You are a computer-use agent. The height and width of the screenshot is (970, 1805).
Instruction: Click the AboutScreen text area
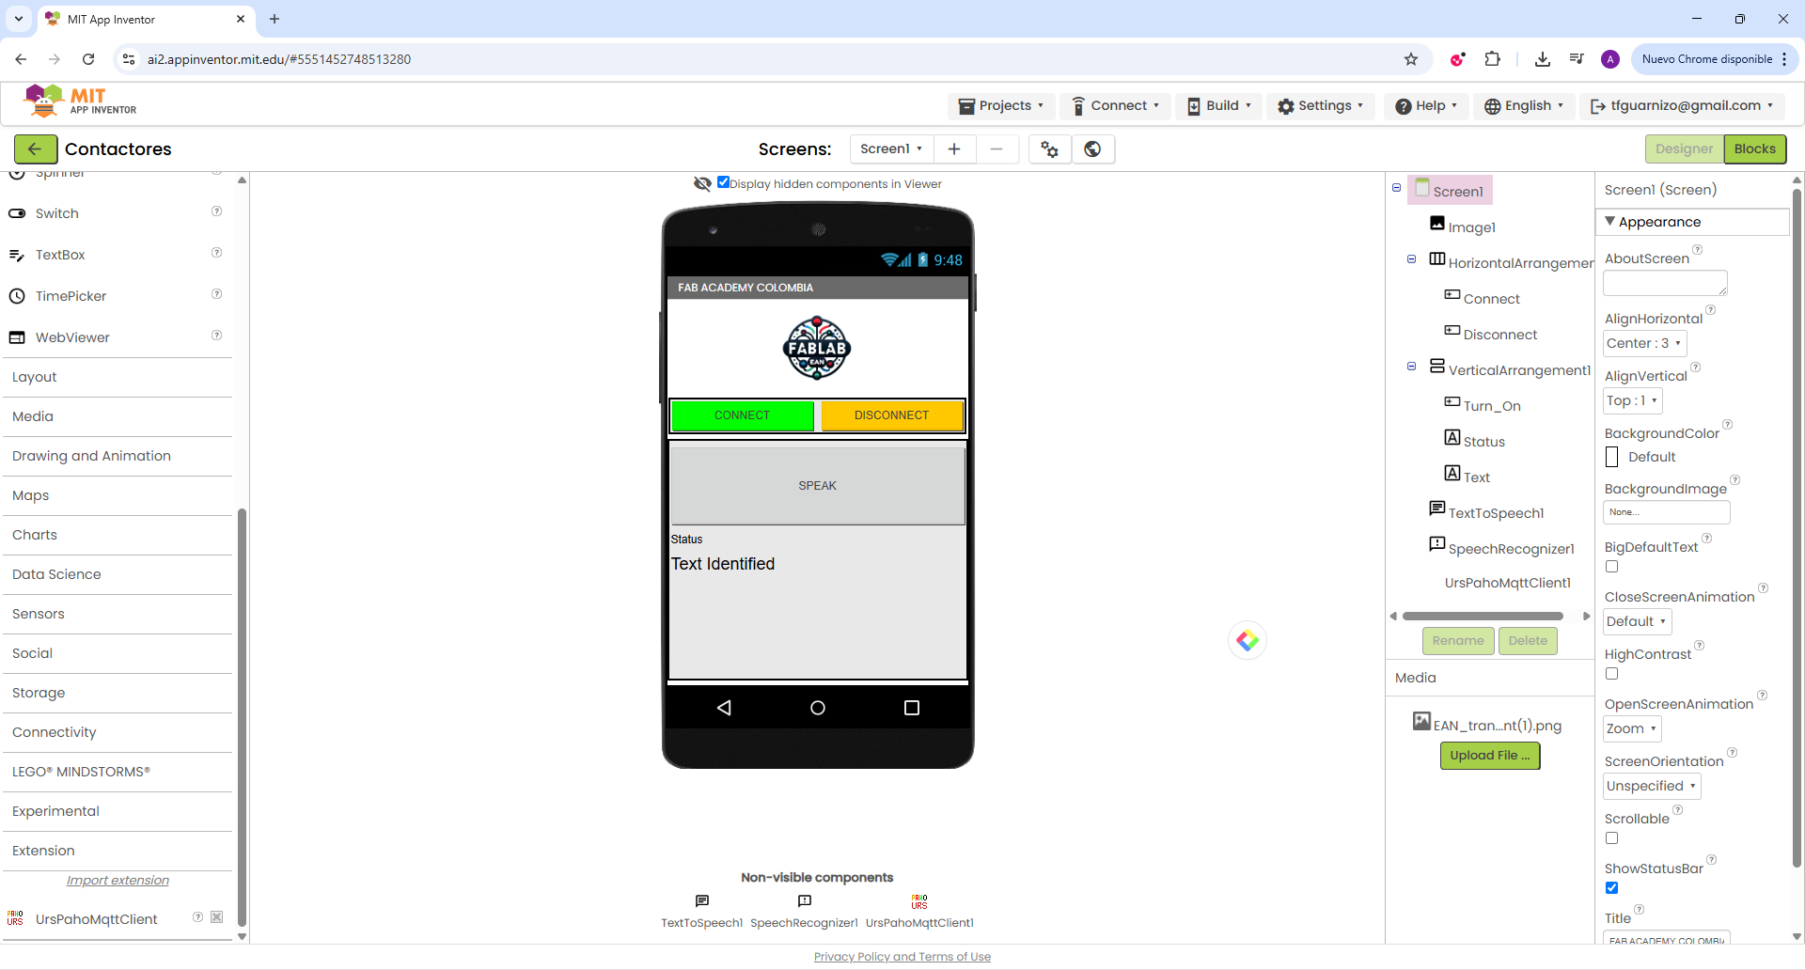click(1665, 282)
